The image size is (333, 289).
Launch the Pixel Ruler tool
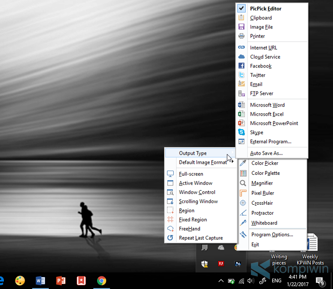273,193
